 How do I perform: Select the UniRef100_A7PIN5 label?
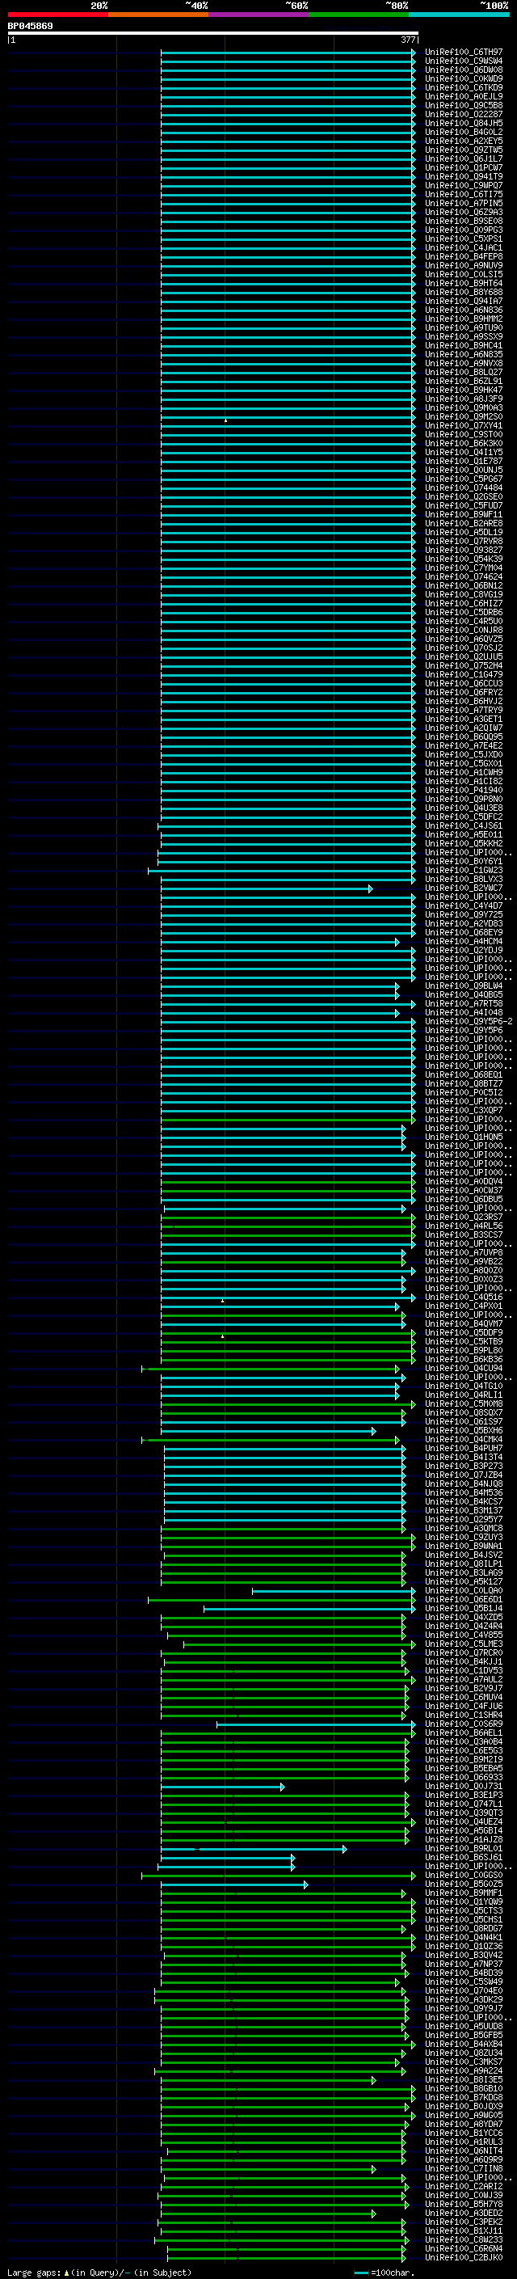click(x=463, y=204)
